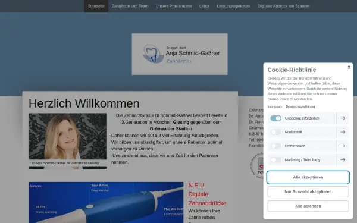The image size is (357, 223).
Task: Select Labor in the navigation bar
Action: [204, 6]
